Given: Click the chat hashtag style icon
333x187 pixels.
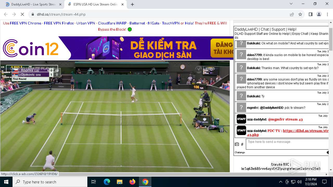Looking at the screenshot, I should click(x=242, y=144).
